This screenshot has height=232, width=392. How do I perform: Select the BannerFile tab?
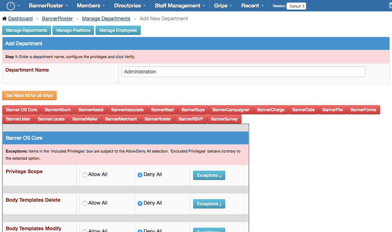332,110
